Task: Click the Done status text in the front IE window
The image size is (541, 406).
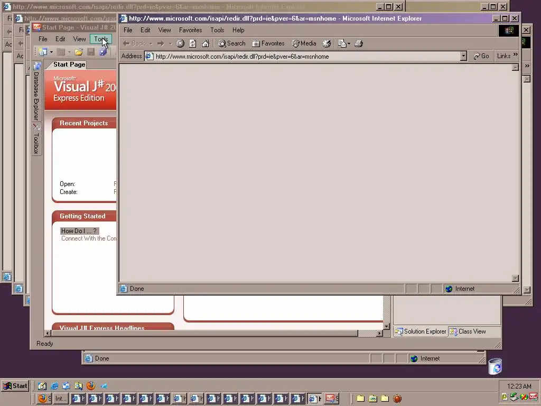Action: (137, 289)
